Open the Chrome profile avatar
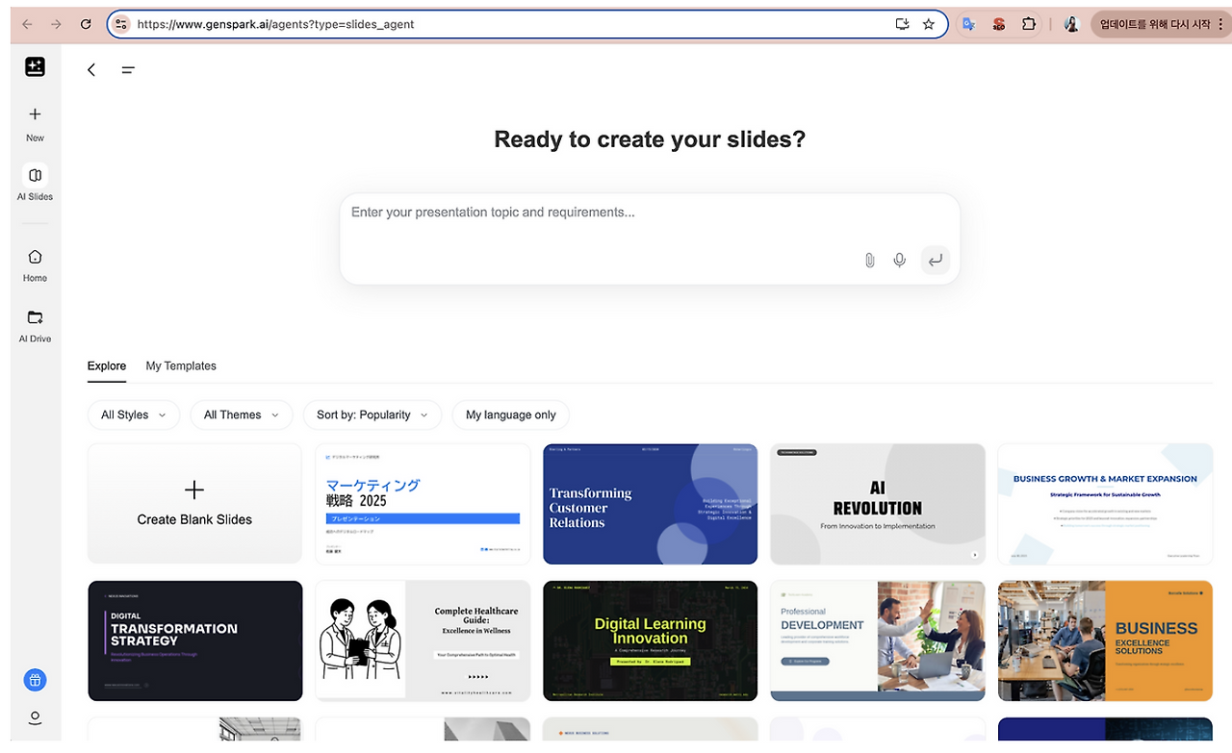1232x753 pixels. pos(1071,24)
